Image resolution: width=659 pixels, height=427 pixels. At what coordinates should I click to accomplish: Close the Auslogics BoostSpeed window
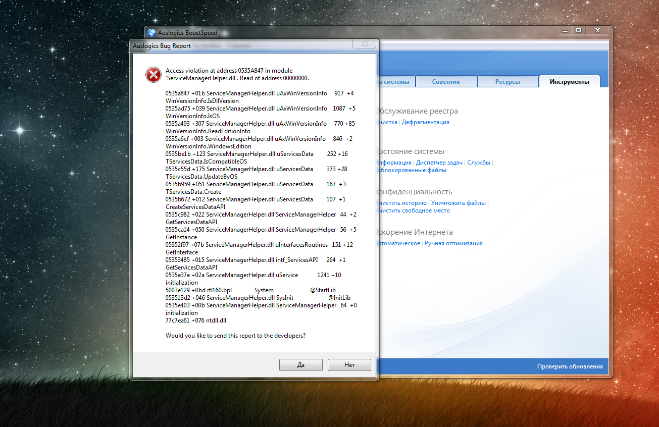pyautogui.click(x=597, y=30)
